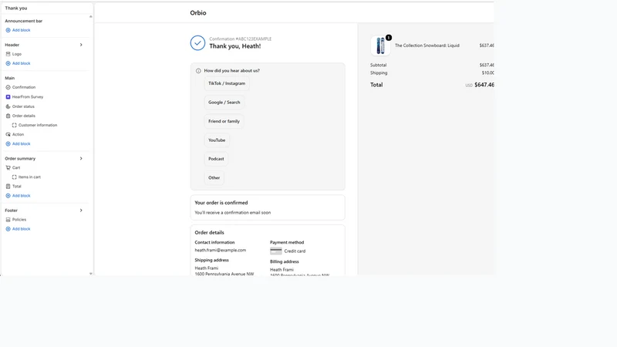
Task: Add block under Order summary section
Action: point(18,196)
